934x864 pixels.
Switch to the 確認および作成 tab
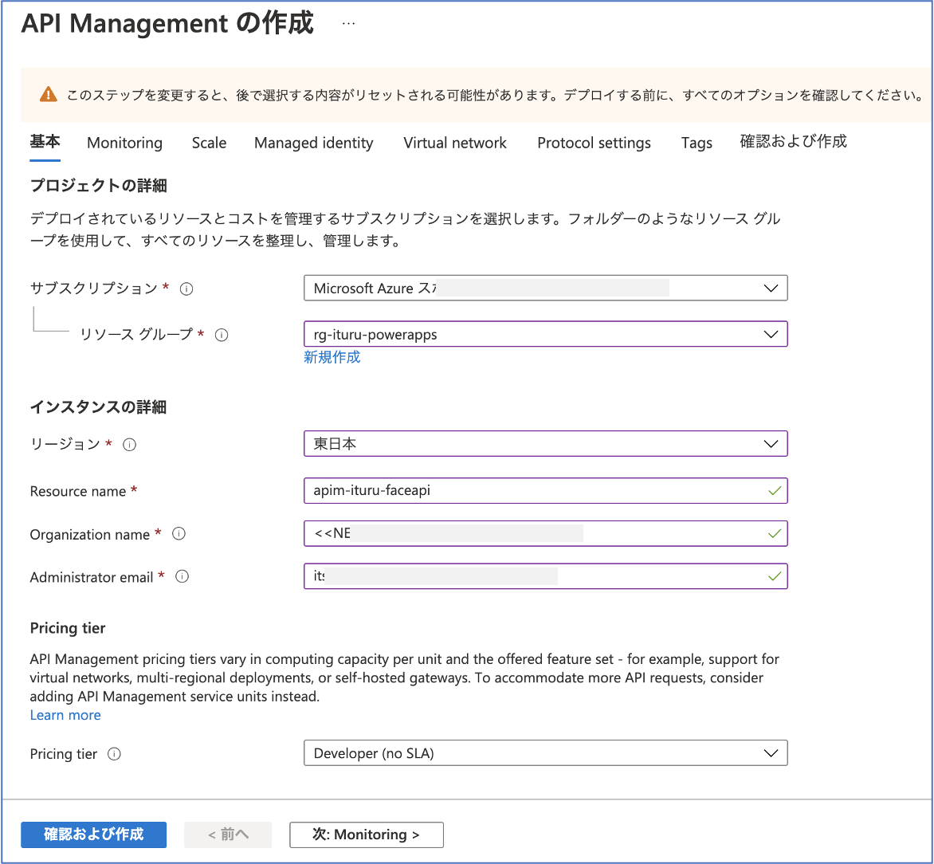tap(794, 142)
